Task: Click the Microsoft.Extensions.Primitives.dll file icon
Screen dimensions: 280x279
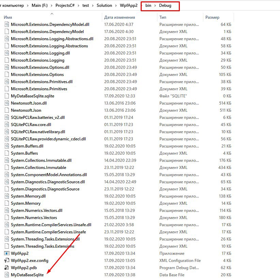Action: click(x=7, y=81)
